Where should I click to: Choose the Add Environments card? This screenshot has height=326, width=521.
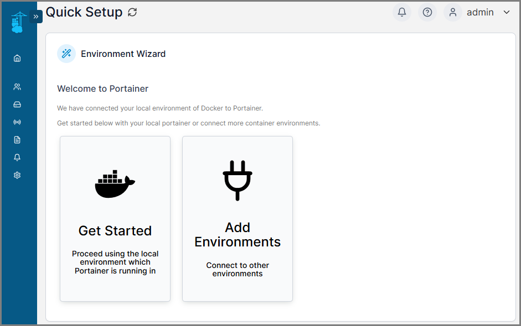pos(237,219)
